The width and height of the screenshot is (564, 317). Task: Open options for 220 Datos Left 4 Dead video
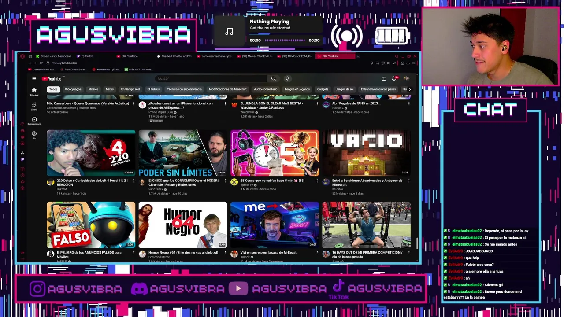coord(134,181)
